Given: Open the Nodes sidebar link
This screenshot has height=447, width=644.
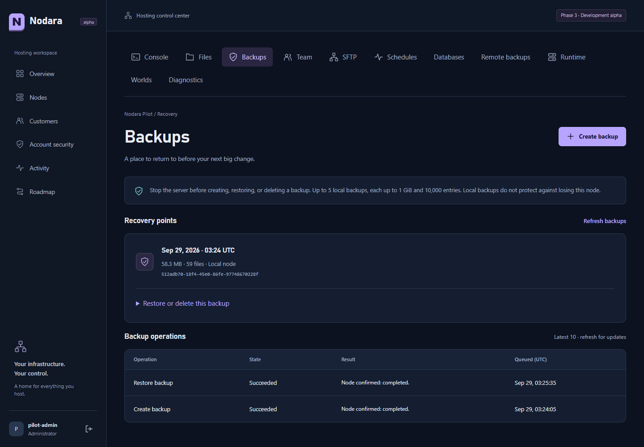Looking at the screenshot, I should pyautogui.click(x=53, y=97).
